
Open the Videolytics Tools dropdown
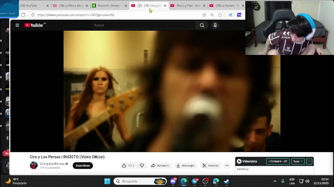(298, 161)
